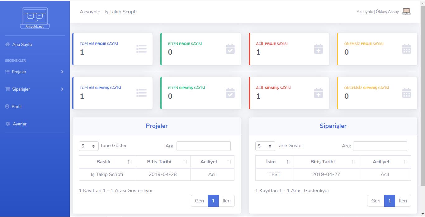
Task: Expand the Siparişler sidebar menu chevron
Action: click(62, 89)
